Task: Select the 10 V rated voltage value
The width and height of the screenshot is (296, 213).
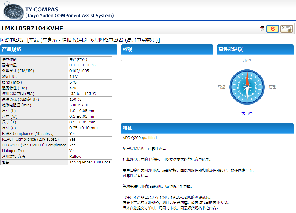Action: pyautogui.click(x=73, y=77)
